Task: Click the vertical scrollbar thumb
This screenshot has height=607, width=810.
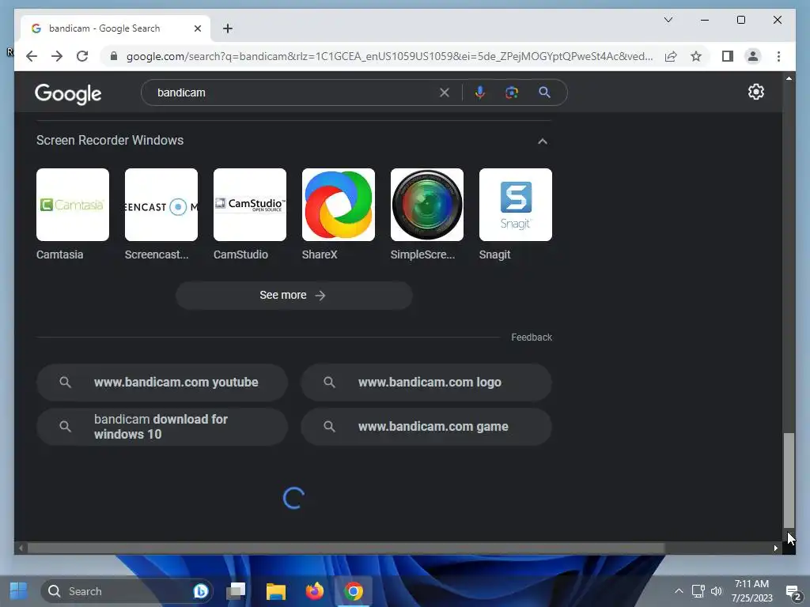Action: click(x=789, y=480)
